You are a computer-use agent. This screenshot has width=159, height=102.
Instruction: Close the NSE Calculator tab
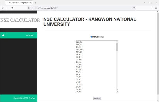click(31, 3)
